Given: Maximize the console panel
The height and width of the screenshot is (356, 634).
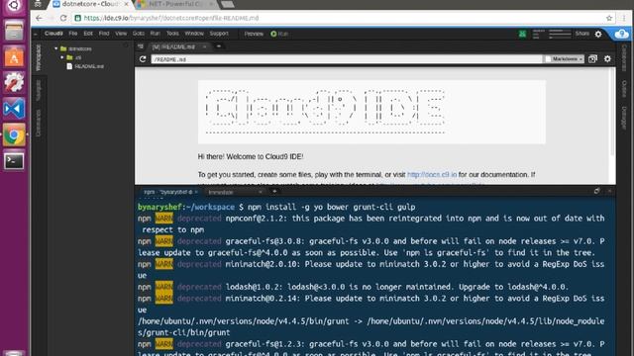Looking at the screenshot, I should (x=596, y=191).
